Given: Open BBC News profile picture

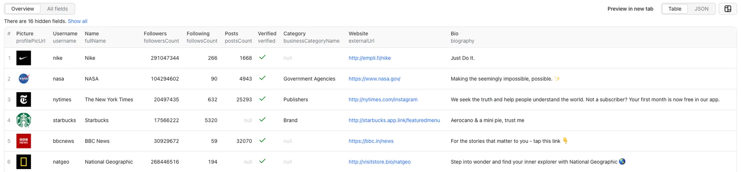Looking at the screenshot, I should pyautogui.click(x=23, y=141).
